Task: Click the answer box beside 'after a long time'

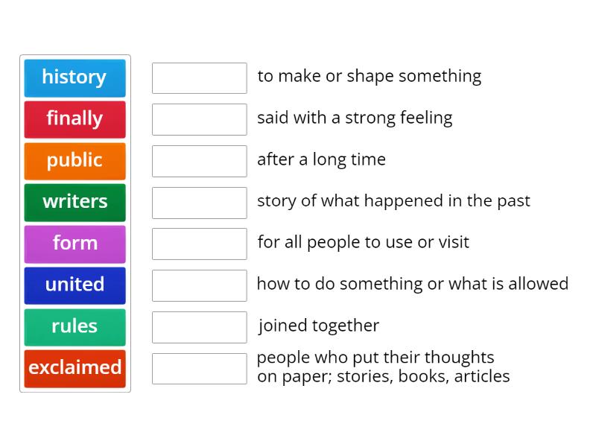Action: pos(199,161)
